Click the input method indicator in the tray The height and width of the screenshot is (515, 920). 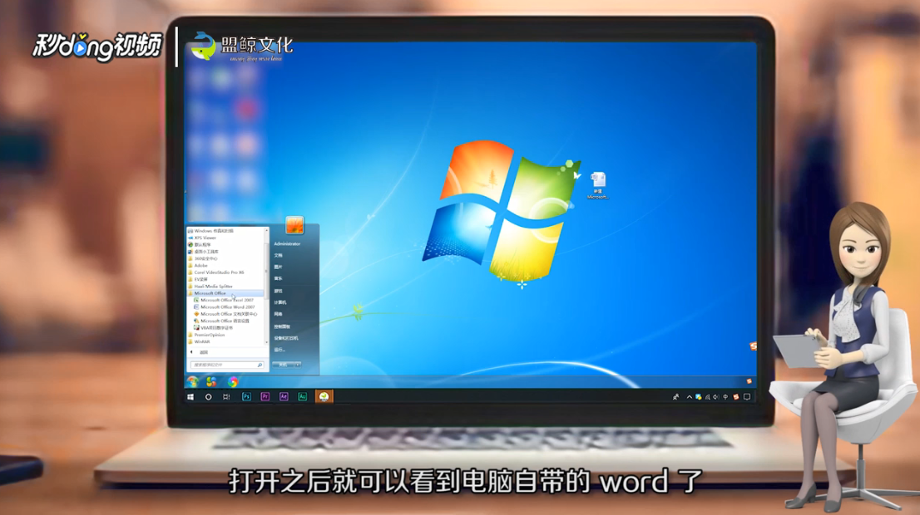click(x=726, y=397)
